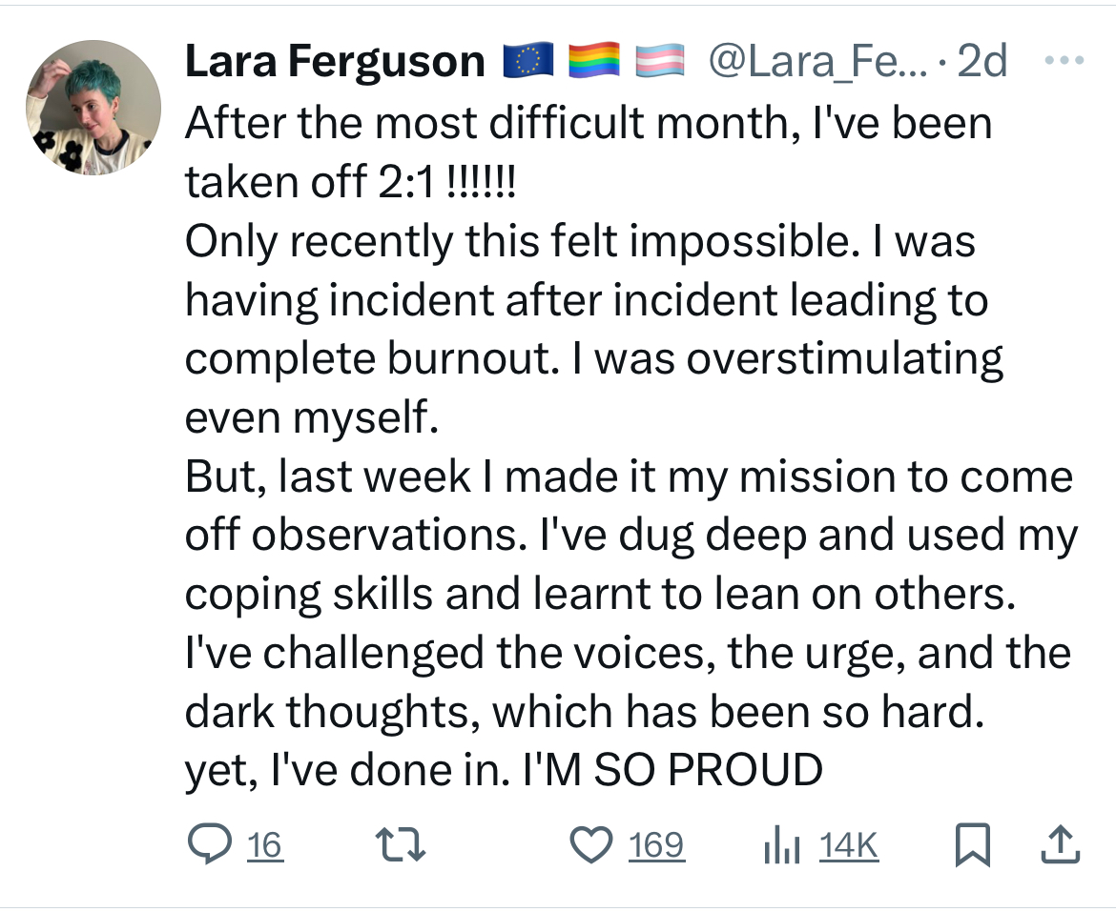Open Lara Ferguson's profile picture
Viewport: 1116px width, 912px height.
[x=93, y=108]
